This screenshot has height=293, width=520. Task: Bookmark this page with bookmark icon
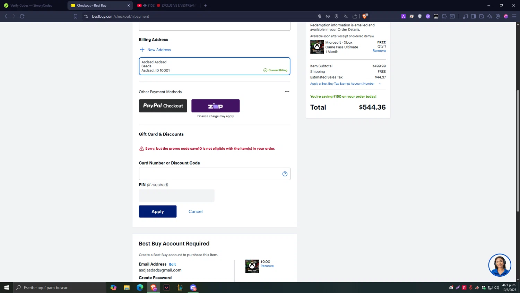[x=76, y=16]
